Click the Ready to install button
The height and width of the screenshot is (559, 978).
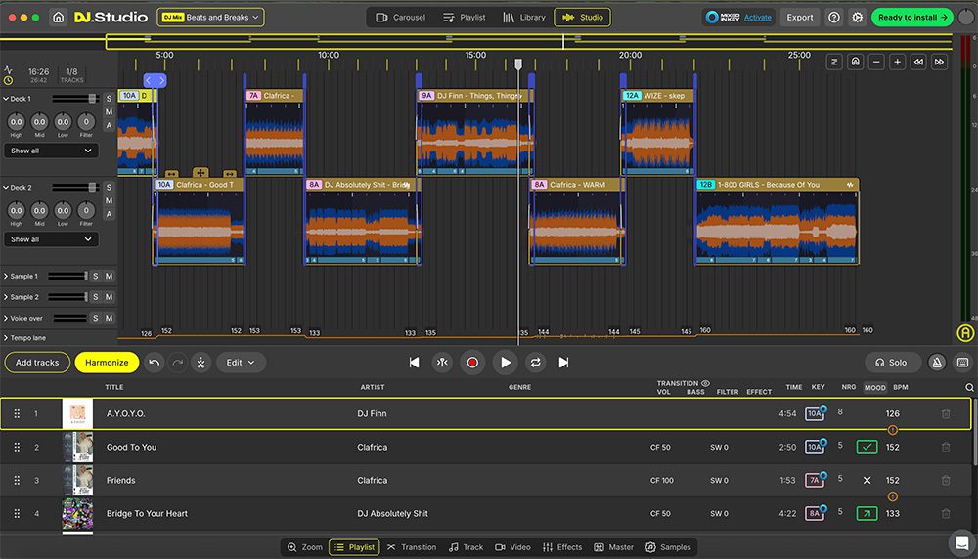tap(911, 18)
